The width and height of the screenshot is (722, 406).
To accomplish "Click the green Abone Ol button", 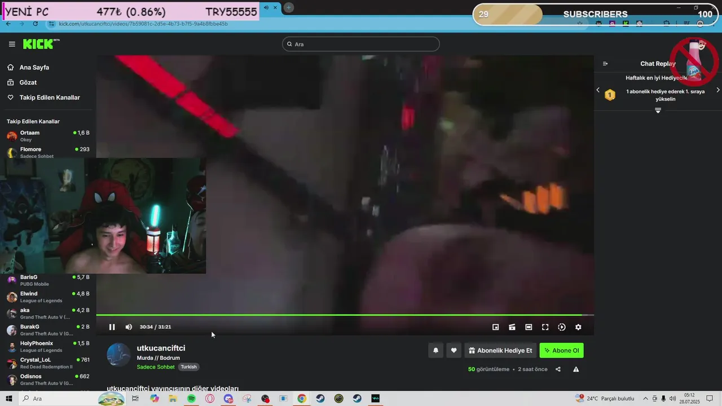I will (561, 350).
